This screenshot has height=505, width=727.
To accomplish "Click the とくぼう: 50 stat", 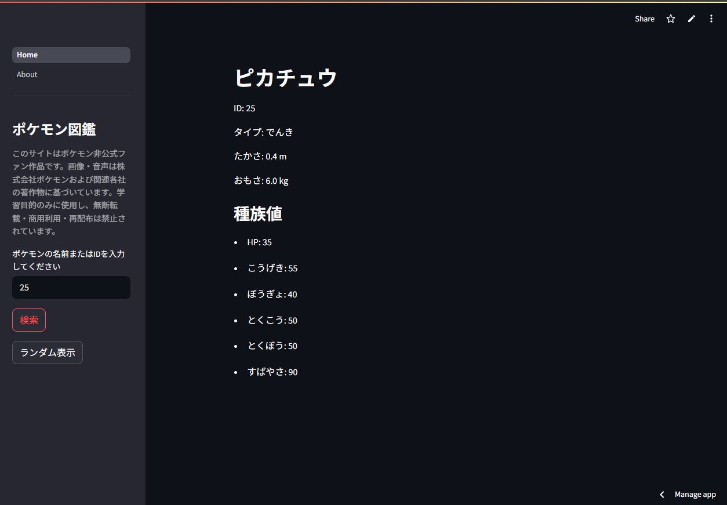I will point(272,346).
